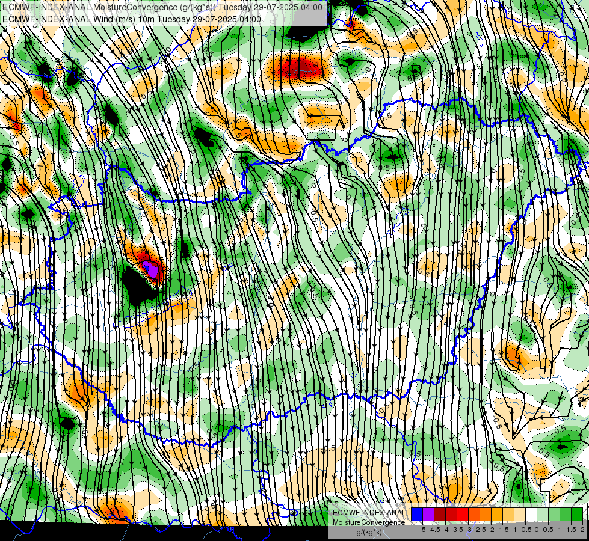The image size is (589, 541).
Task: Click the -2.5 legend tick label
Action: click(480, 530)
